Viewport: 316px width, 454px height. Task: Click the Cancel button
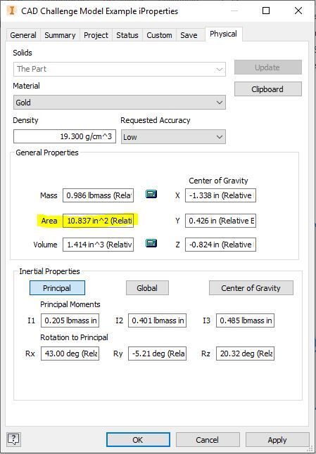tap(208, 439)
